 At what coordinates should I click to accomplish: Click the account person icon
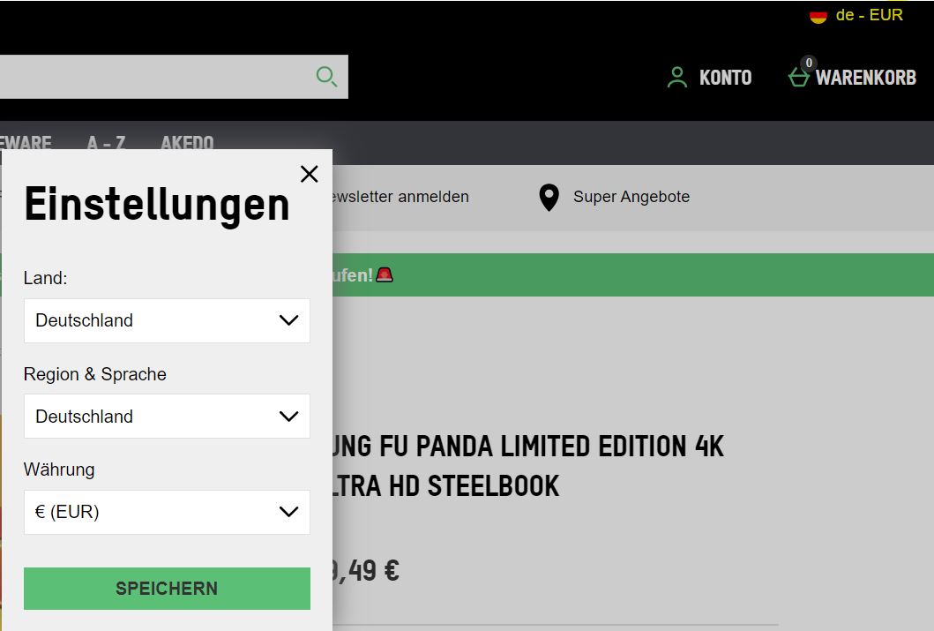coord(677,78)
